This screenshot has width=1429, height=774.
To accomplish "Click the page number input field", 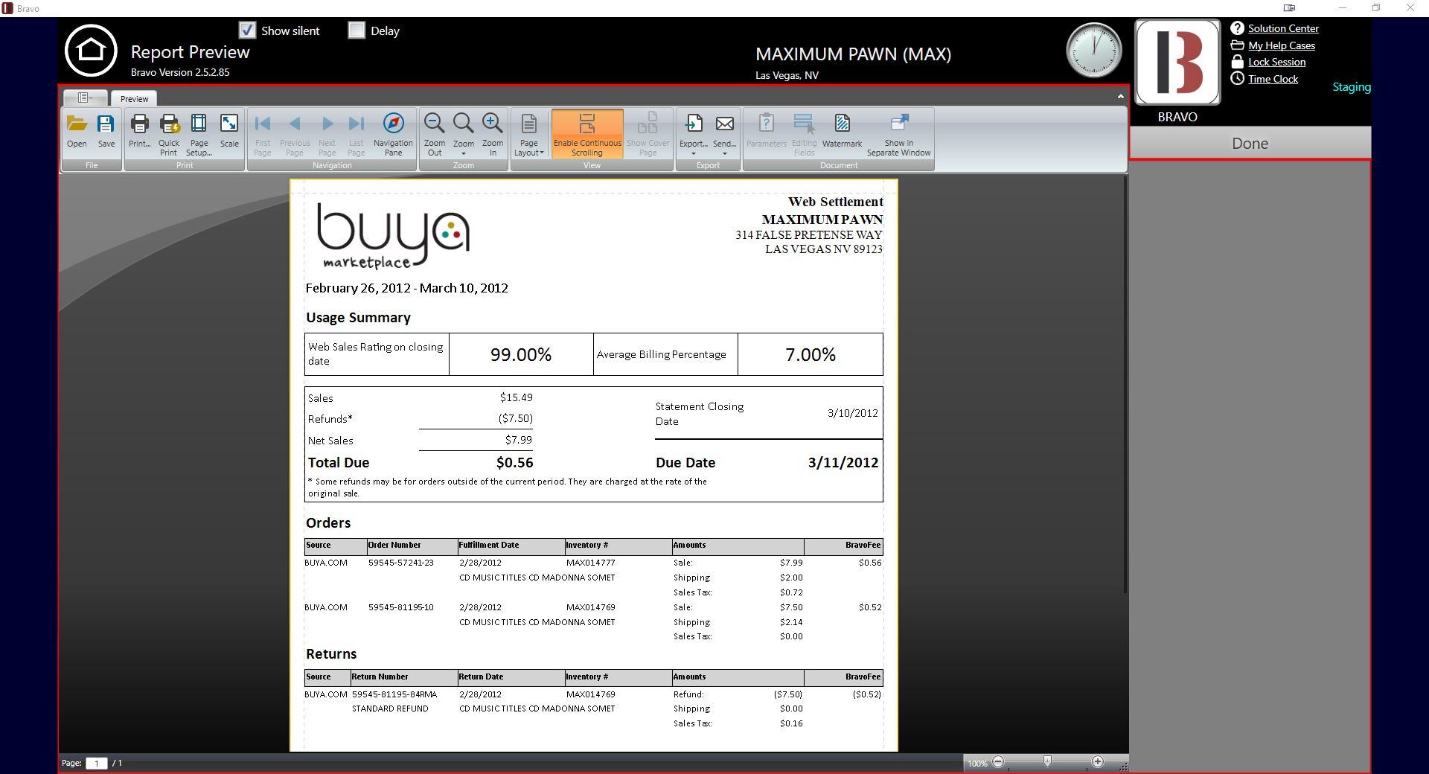I will click(97, 763).
